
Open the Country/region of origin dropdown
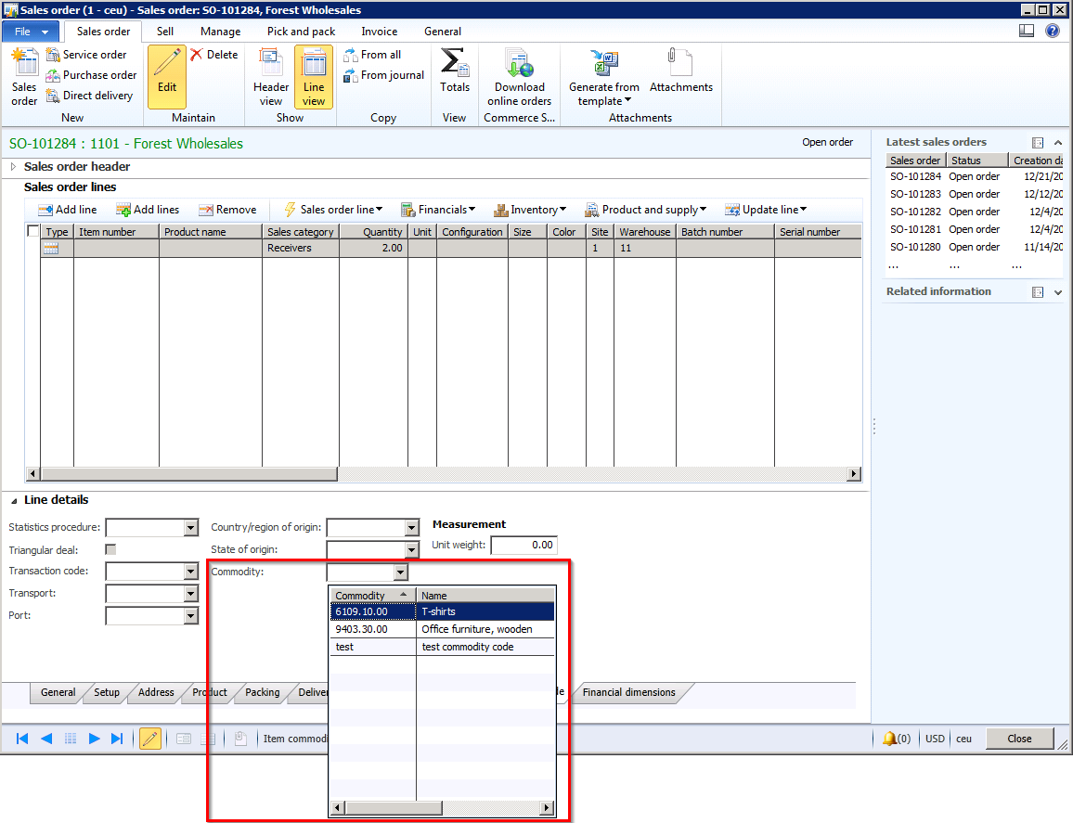(412, 528)
